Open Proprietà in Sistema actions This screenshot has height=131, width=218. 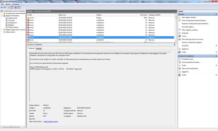pos(185,33)
